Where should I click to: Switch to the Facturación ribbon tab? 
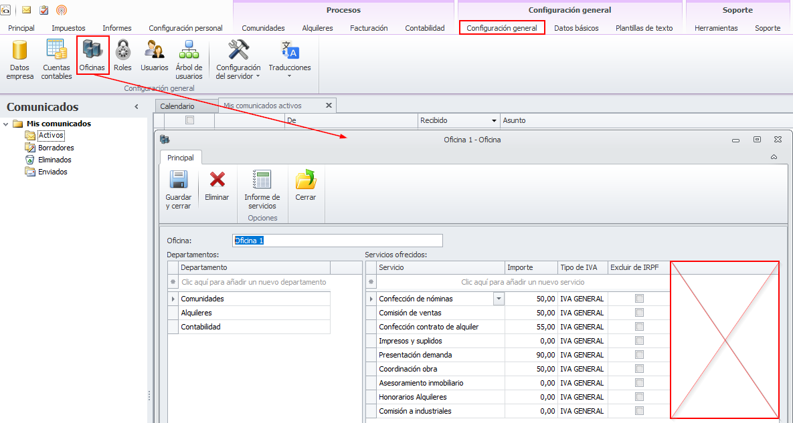tap(369, 28)
